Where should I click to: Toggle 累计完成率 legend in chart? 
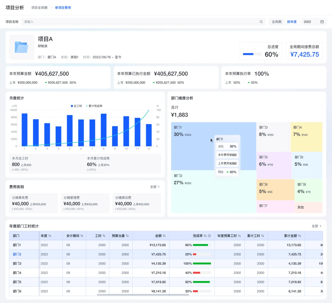pyautogui.click(x=94, y=106)
